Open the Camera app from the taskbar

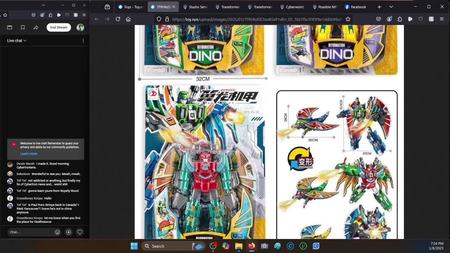tap(264, 246)
